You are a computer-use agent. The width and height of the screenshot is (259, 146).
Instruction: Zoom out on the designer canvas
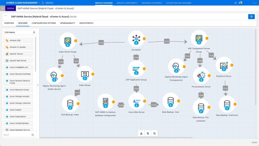click(155, 133)
